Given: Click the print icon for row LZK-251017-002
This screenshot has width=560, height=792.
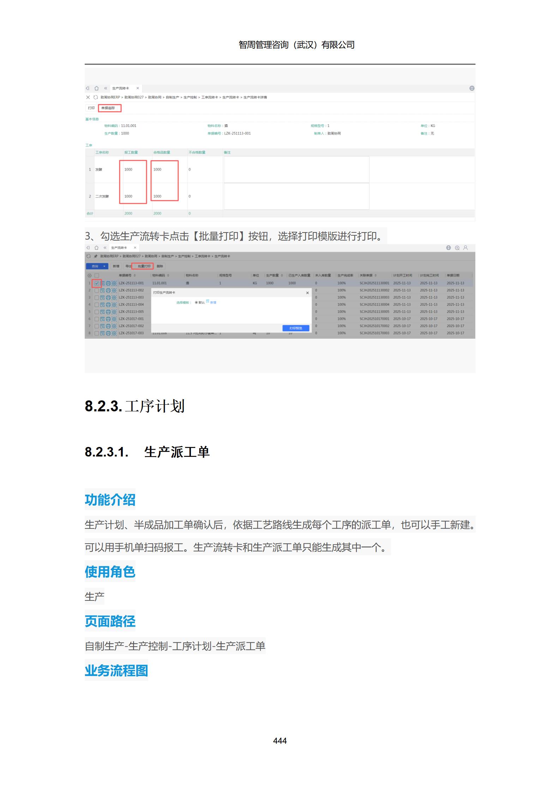Looking at the screenshot, I should [x=108, y=326].
